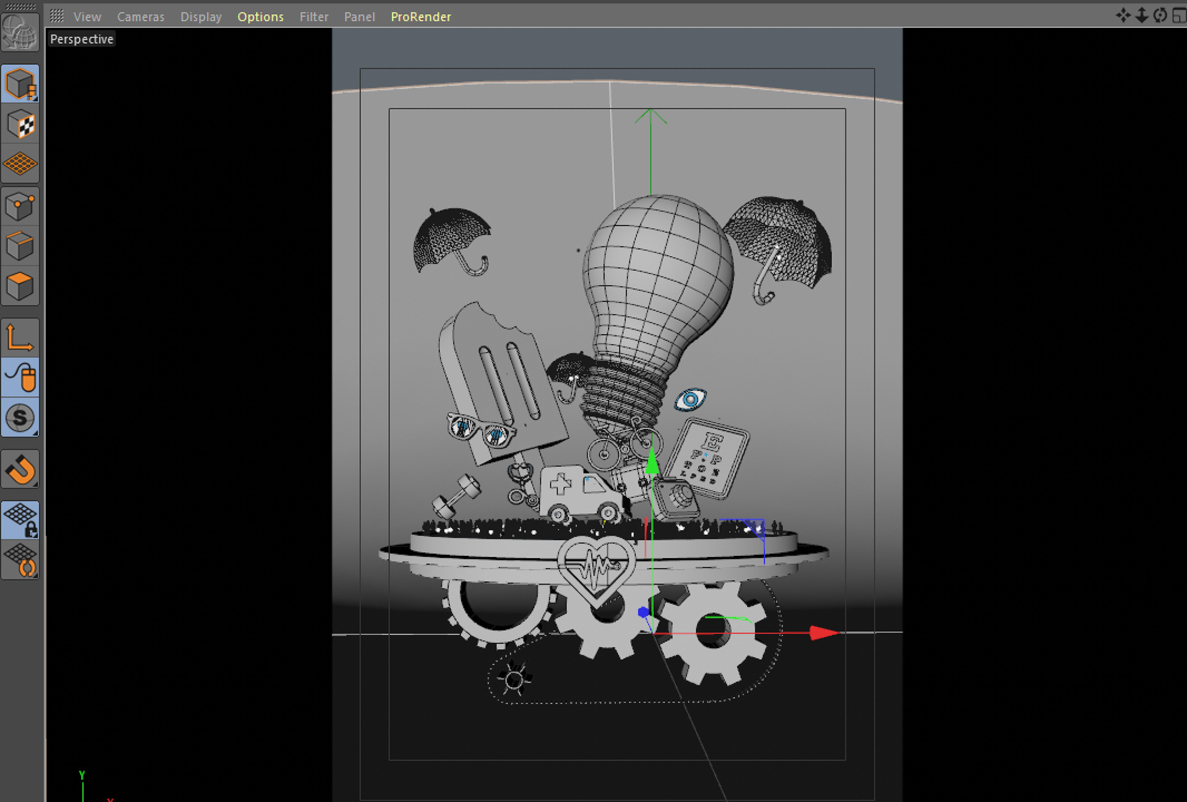Toggle Snap magnet icon
Screen dimensions: 1187x802
click(x=20, y=470)
